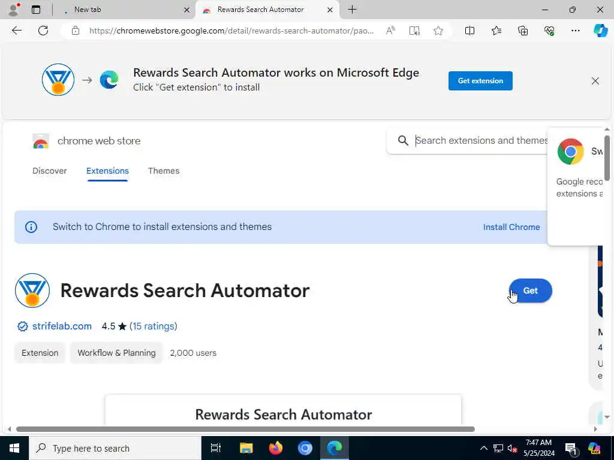Viewport: 614px width, 460px height.
Task: Refresh the page
Action: click(43, 31)
